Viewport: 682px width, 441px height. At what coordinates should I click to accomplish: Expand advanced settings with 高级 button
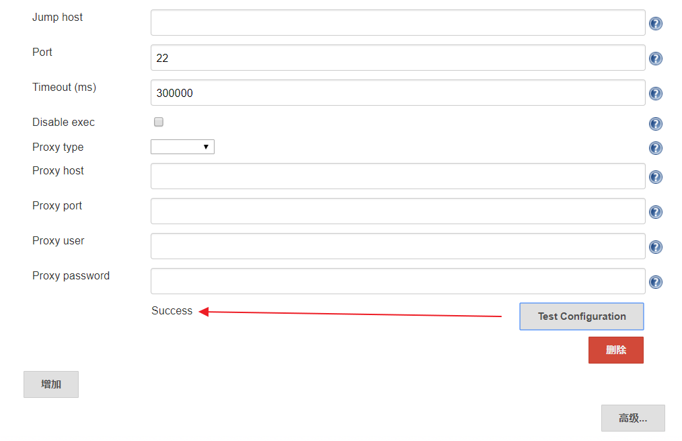click(633, 418)
